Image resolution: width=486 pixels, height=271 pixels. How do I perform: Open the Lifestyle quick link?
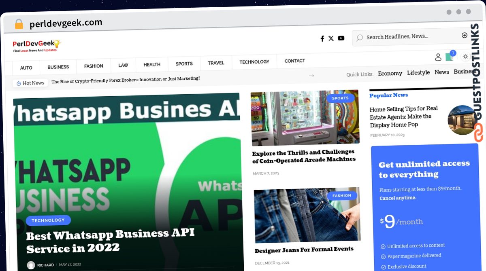[418, 73]
